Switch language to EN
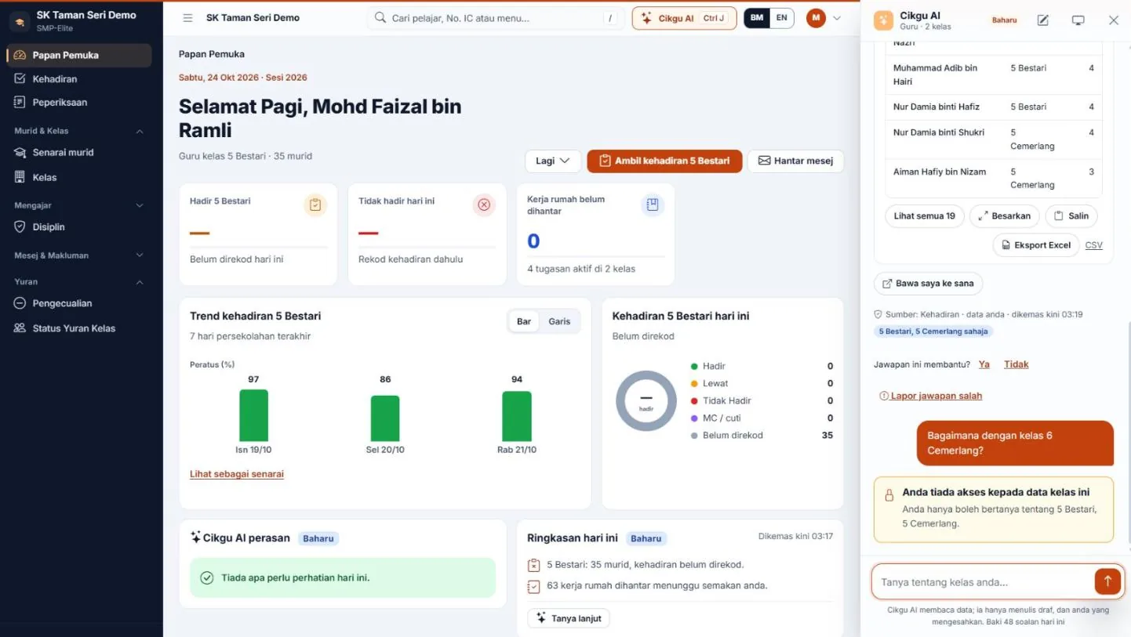1131x637 pixels. 781,18
